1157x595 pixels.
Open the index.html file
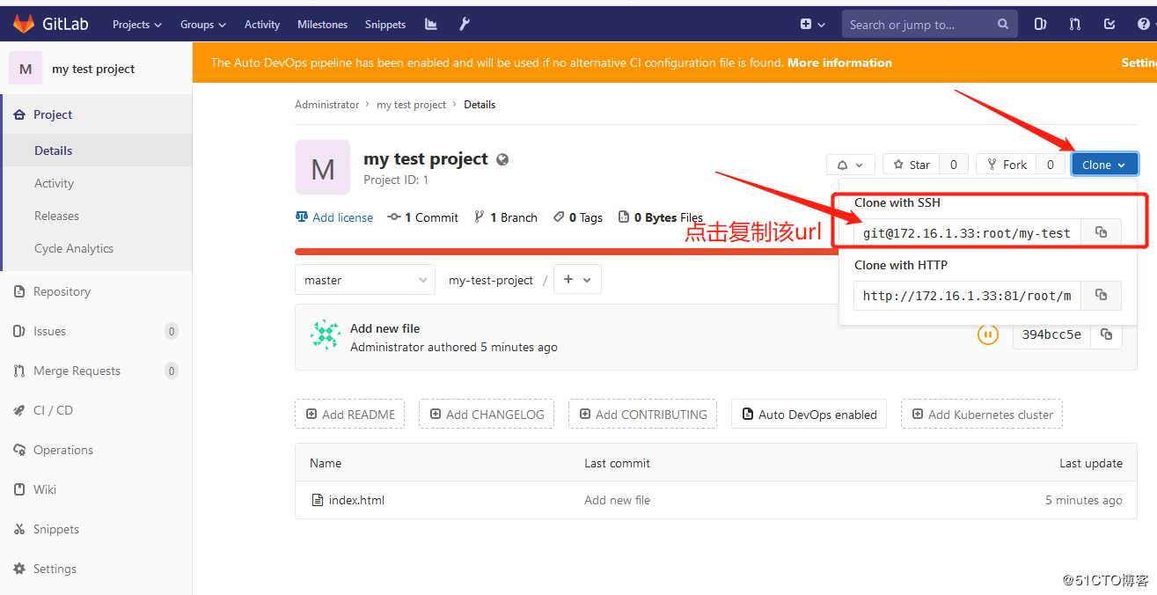(x=356, y=500)
